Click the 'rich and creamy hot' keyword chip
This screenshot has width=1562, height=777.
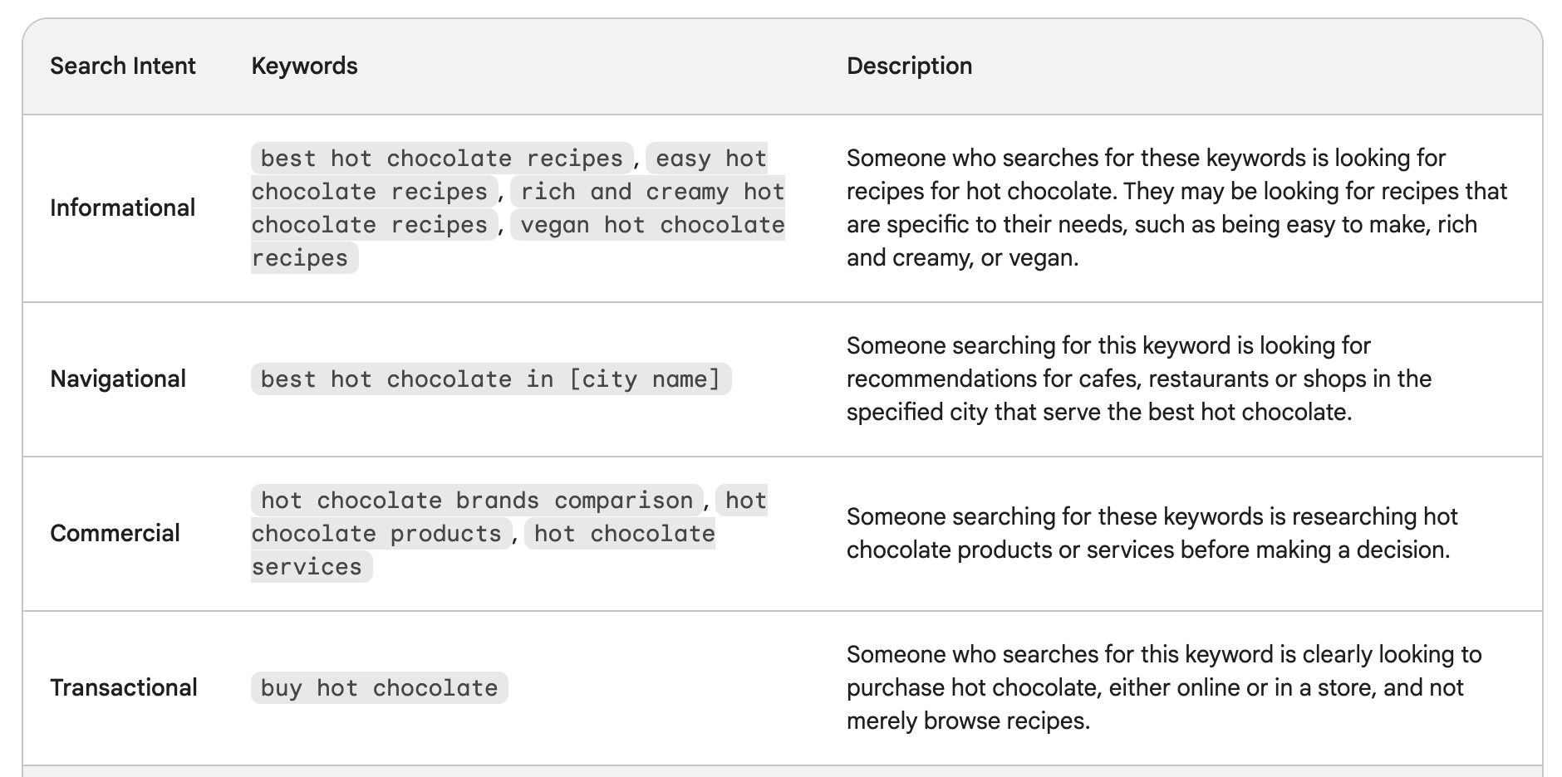pyautogui.click(x=652, y=192)
